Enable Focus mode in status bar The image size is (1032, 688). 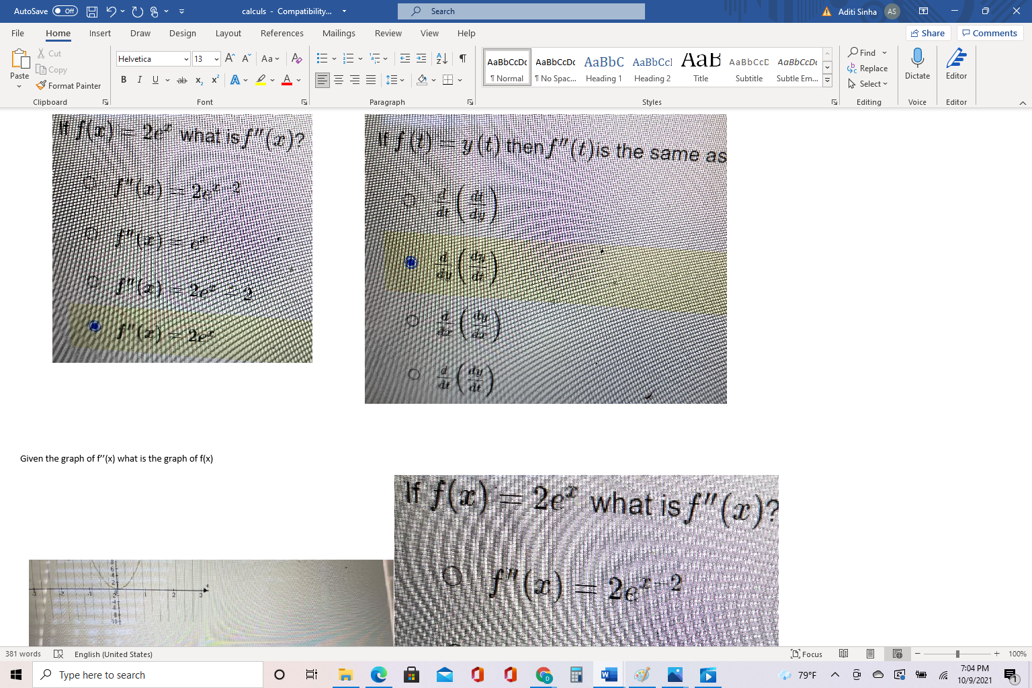[x=806, y=654]
